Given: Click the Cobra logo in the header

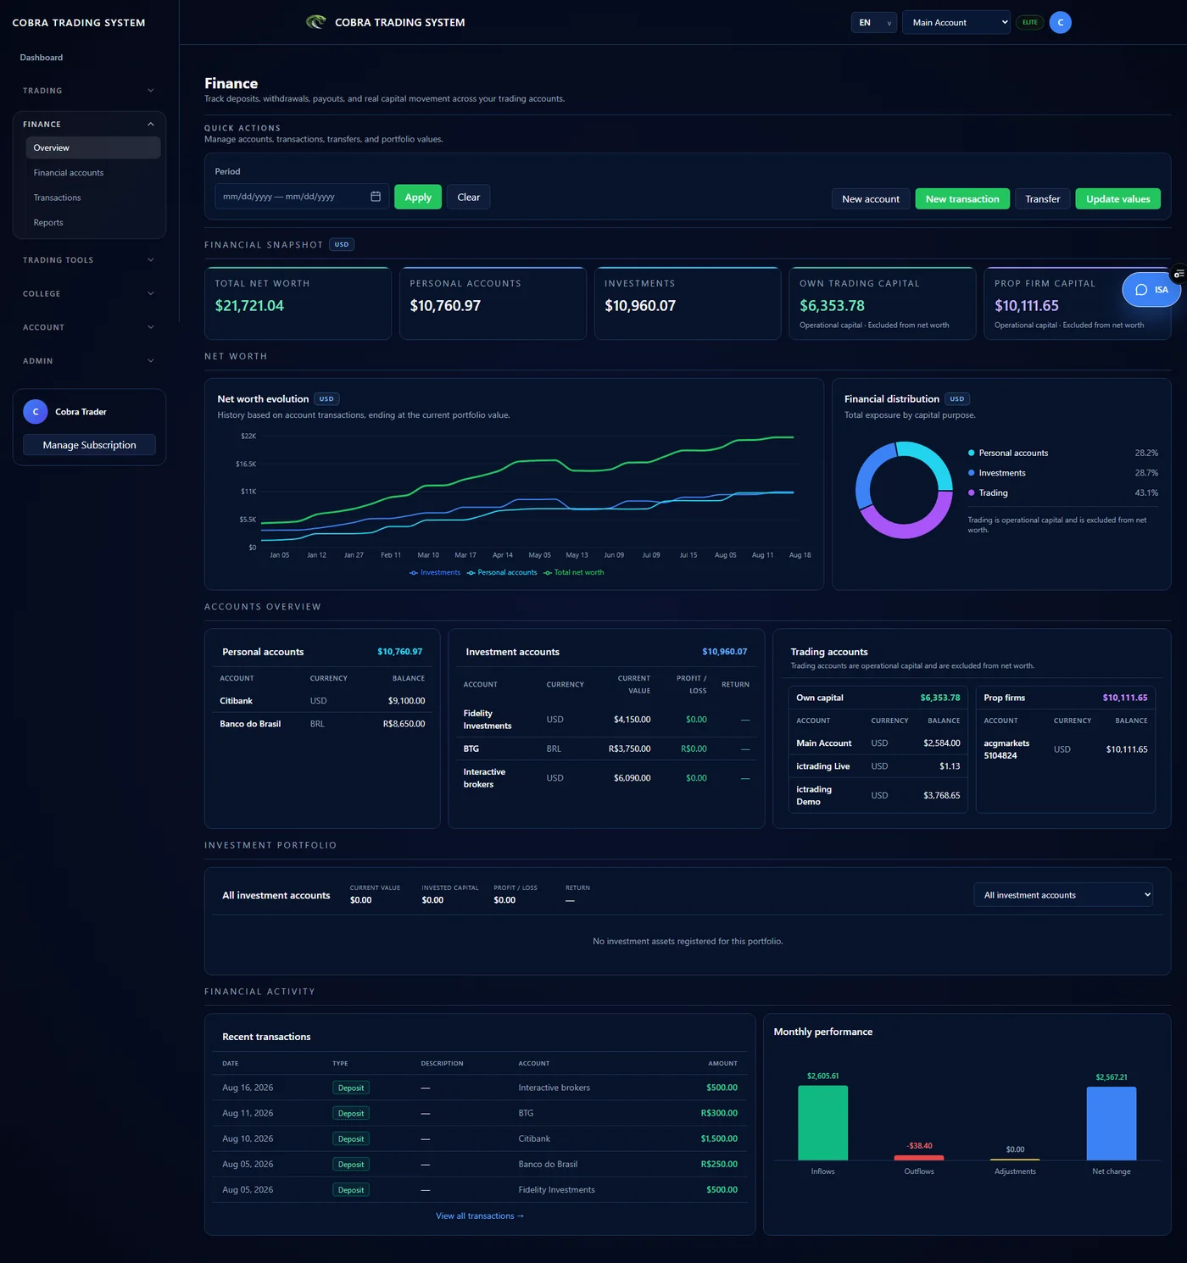Looking at the screenshot, I should coord(316,22).
